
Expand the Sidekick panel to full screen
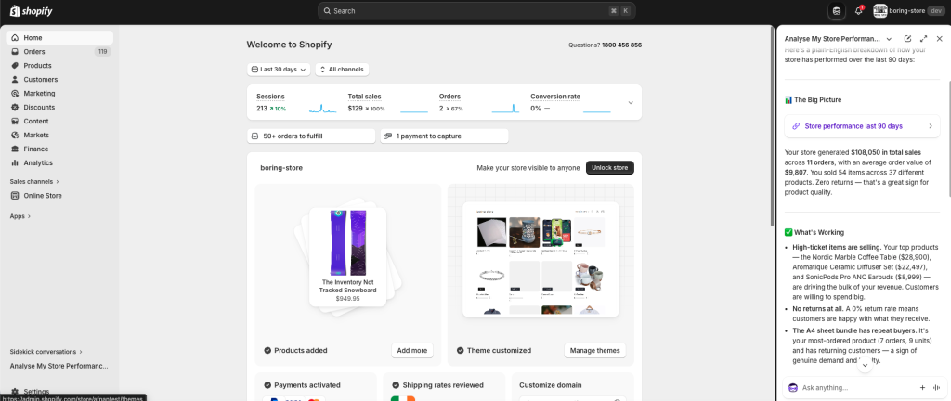923,39
